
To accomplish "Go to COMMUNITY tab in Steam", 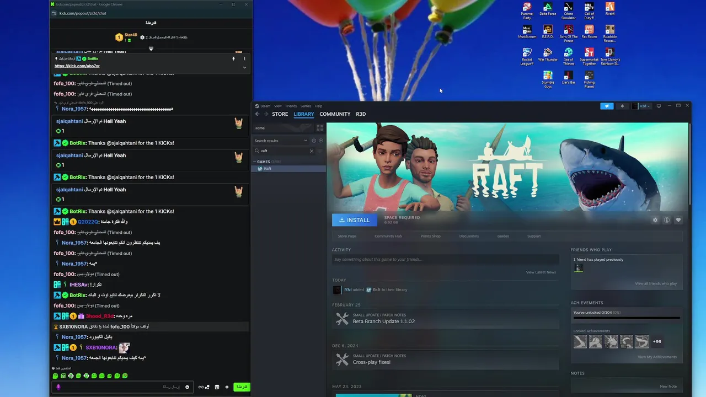I will point(335,114).
